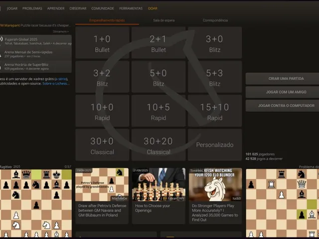Open Arena Mensal de Semi-rápidas tournament
The image size is (319, 239).
(36, 54)
